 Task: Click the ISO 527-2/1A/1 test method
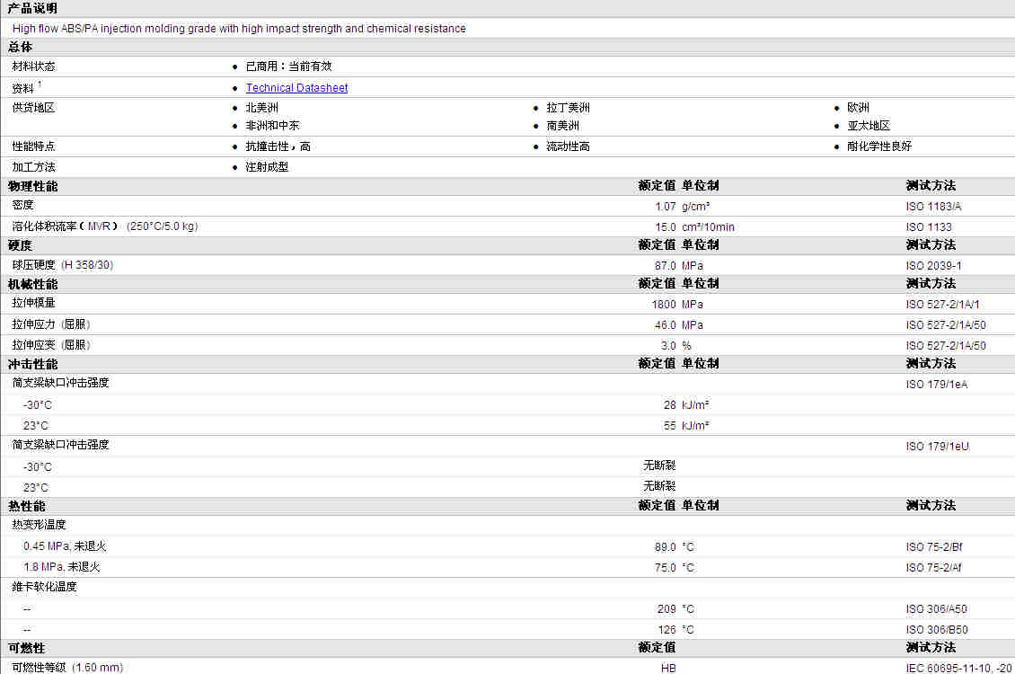click(942, 305)
